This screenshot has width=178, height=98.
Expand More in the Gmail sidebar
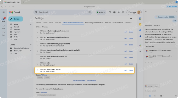(x=15, y=39)
